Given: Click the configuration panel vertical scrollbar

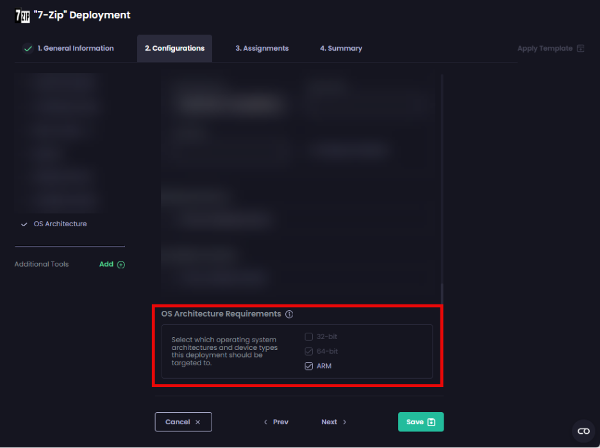Looking at the screenshot, I should point(442,192).
